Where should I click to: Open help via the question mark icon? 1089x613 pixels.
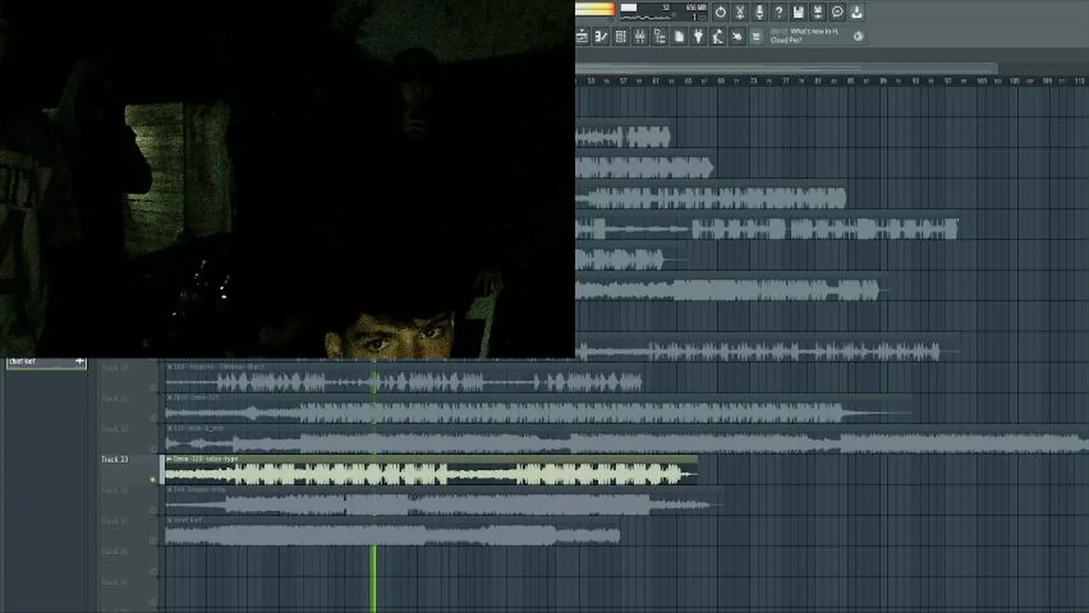pos(779,12)
